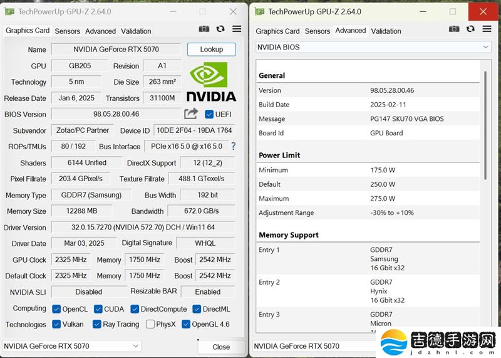Click the Memory Size field 12288 MB
The height and width of the screenshot is (358, 501).
point(82,211)
